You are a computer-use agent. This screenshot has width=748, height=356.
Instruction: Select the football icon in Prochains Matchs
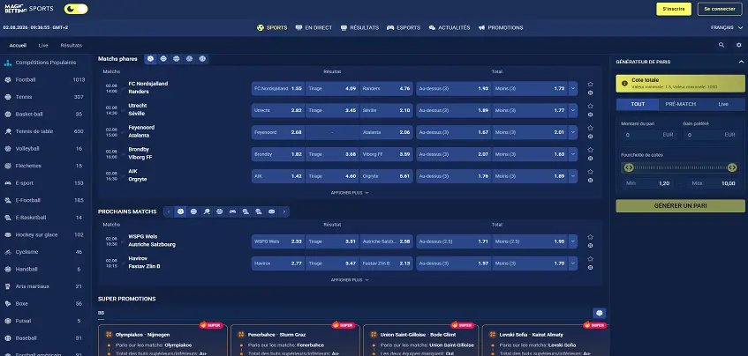[x=181, y=211]
